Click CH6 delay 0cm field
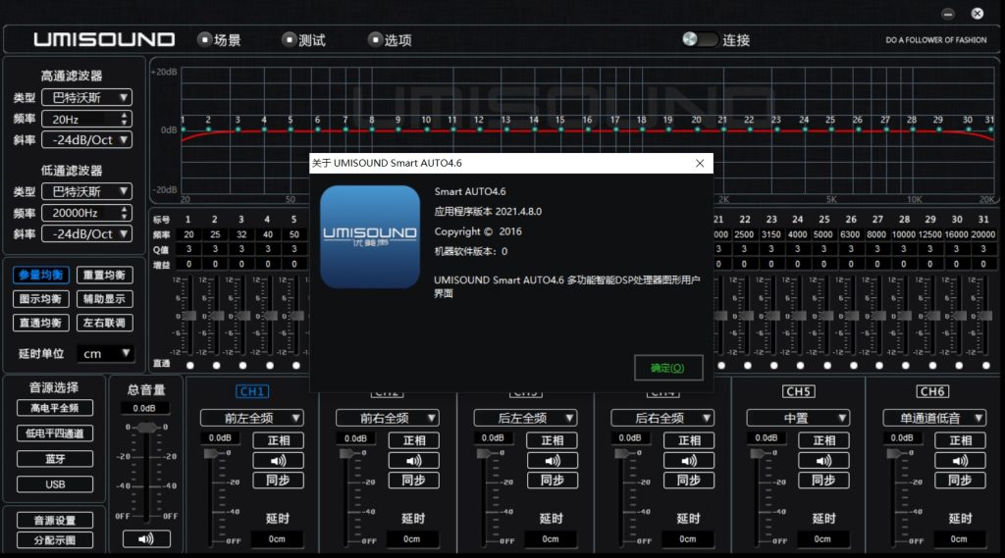Viewport: 1005px width, 558px height. point(959,539)
